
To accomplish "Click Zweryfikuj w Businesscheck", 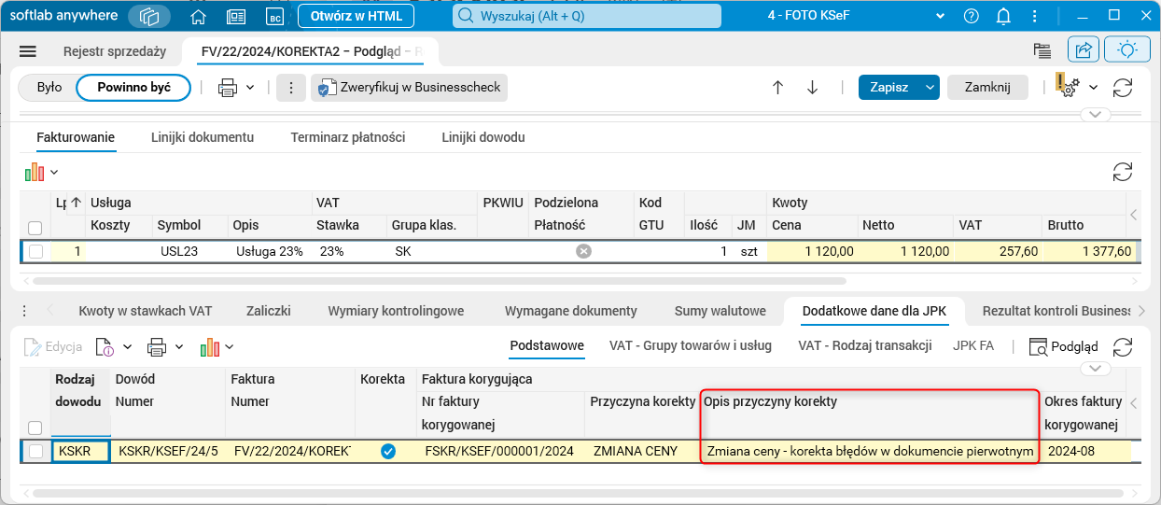I will pos(409,88).
